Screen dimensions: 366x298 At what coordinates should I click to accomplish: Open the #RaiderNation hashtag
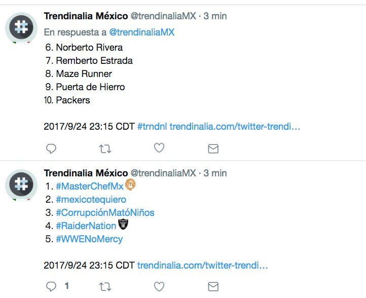pos(86,226)
